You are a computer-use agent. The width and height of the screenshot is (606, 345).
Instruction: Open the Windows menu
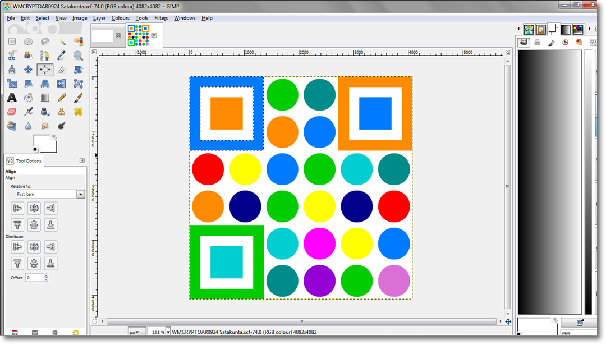[x=185, y=18]
